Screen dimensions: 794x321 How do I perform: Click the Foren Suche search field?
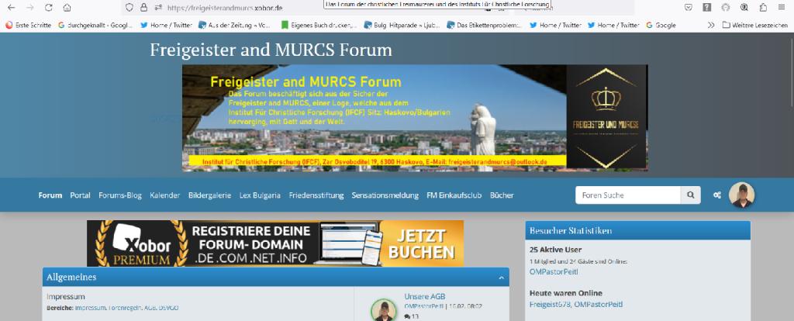tap(628, 195)
